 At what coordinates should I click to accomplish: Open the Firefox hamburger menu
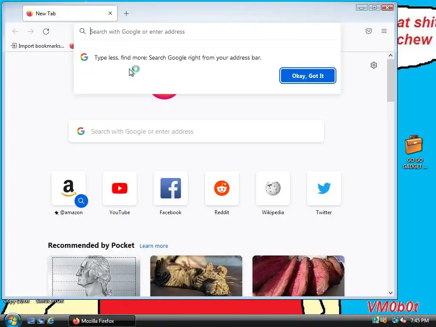click(384, 31)
